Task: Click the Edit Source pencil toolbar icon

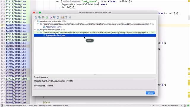Action: click(43, 18)
